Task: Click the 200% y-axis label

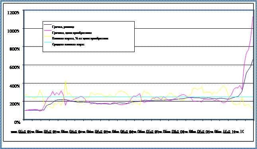Action: (x=14, y=104)
